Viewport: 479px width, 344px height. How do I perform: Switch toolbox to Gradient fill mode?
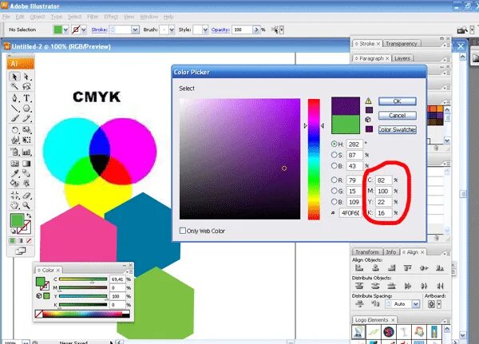pos(21,241)
